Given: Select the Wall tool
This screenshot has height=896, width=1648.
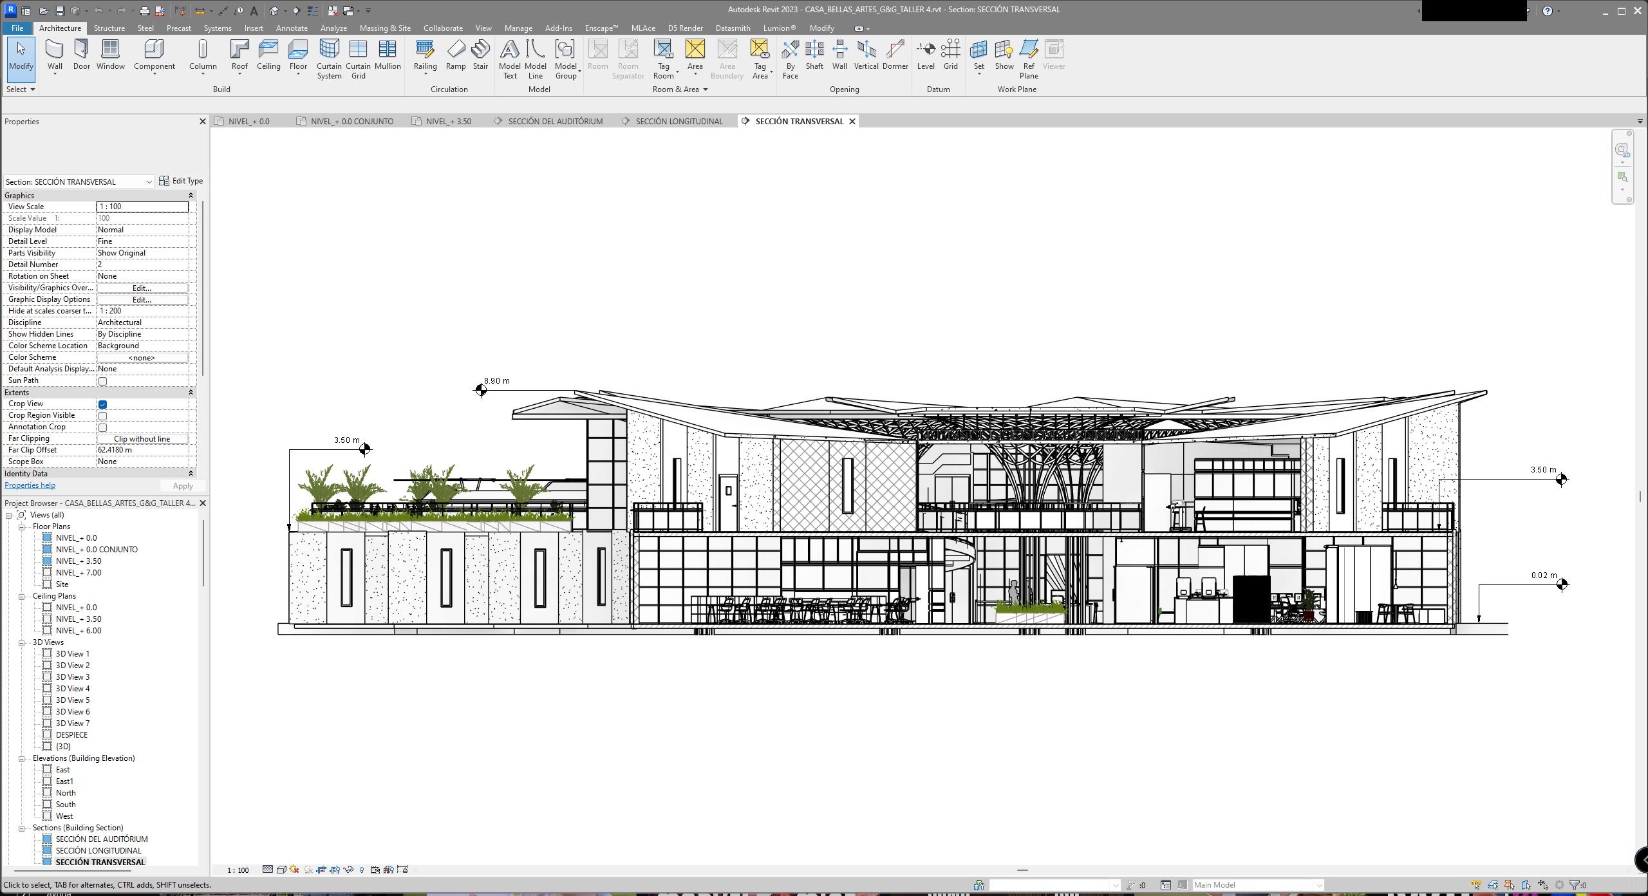Looking at the screenshot, I should pos(55,55).
